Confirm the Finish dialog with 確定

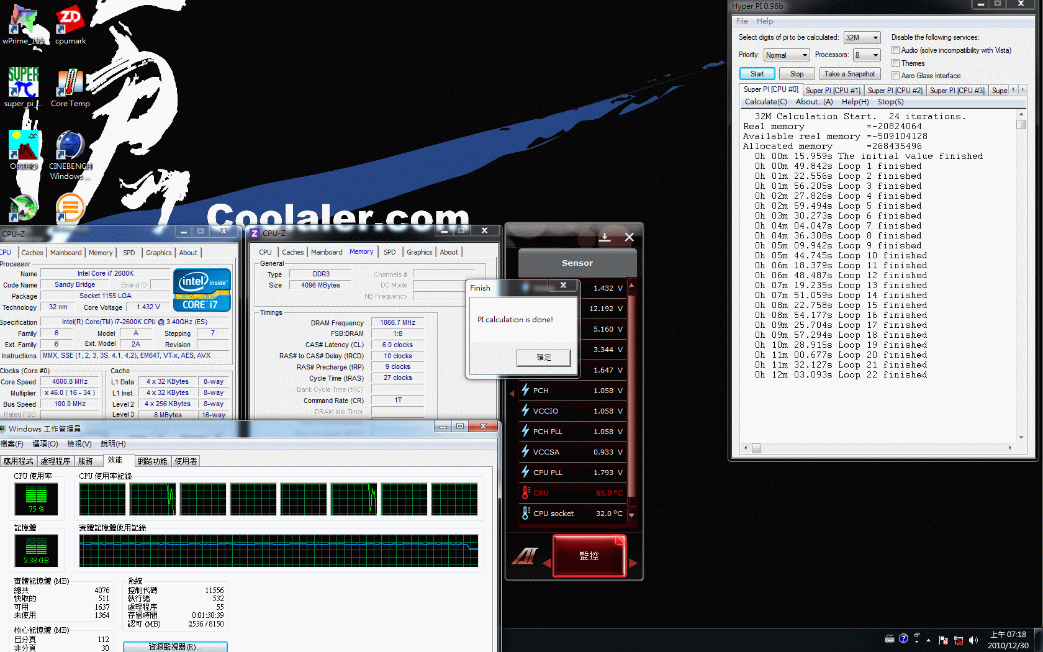pos(543,357)
